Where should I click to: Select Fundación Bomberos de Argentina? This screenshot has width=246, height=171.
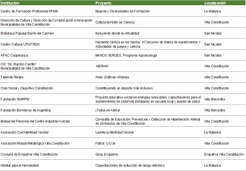pos(26,110)
